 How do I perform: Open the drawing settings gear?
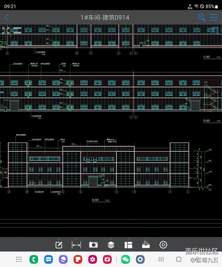pyautogui.click(x=163, y=245)
